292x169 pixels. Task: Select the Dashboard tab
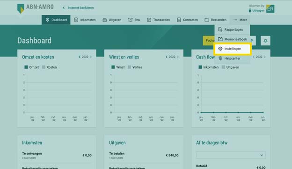point(56,20)
